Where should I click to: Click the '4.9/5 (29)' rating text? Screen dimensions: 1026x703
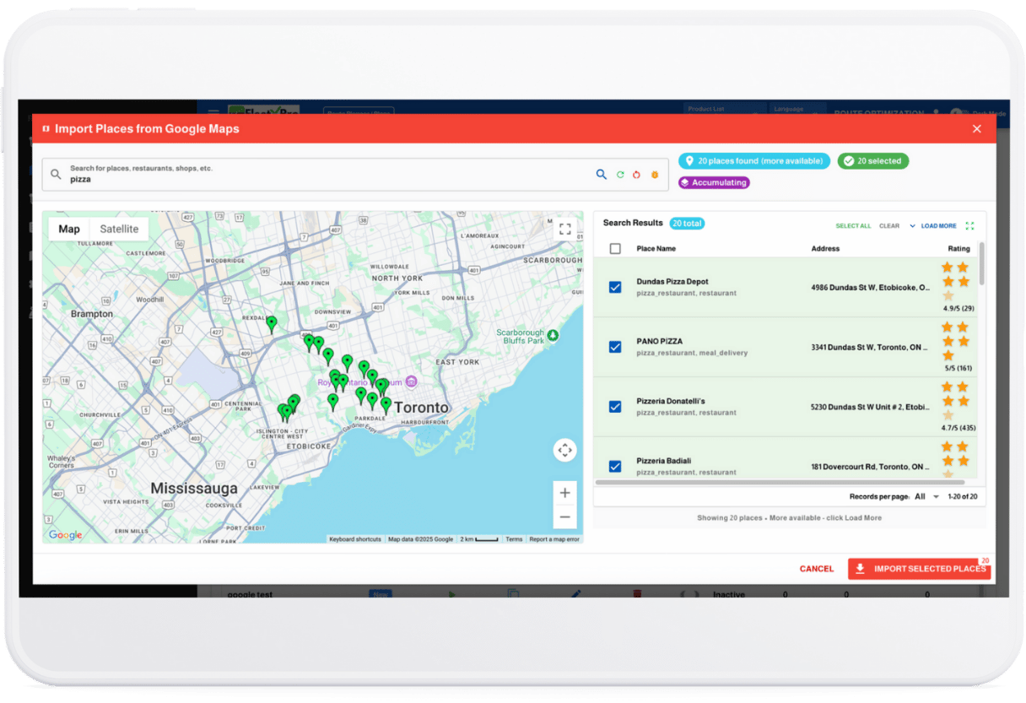(x=958, y=309)
